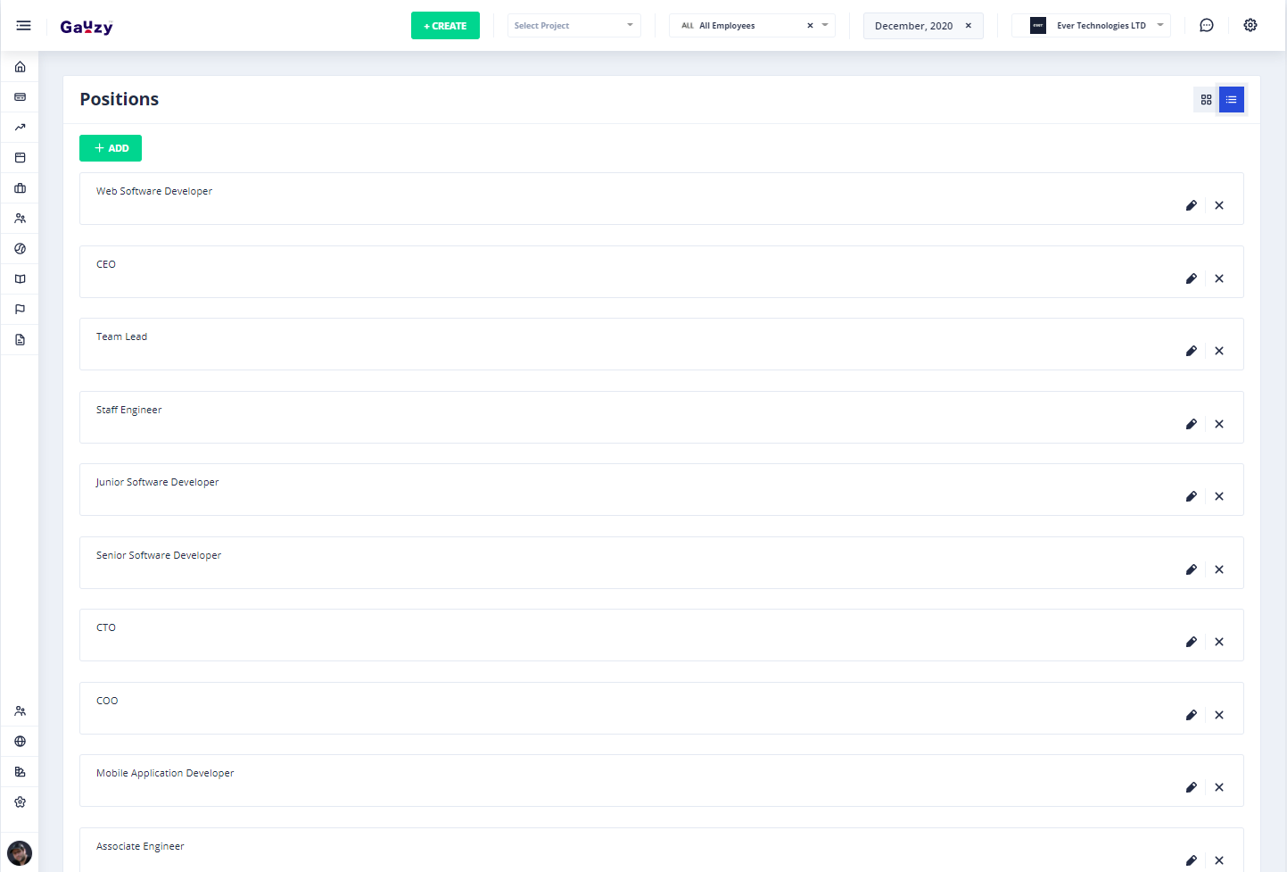The image size is (1287, 872).
Task: Switch to the list table view
Action: pyautogui.click(x=1231, y=100)
